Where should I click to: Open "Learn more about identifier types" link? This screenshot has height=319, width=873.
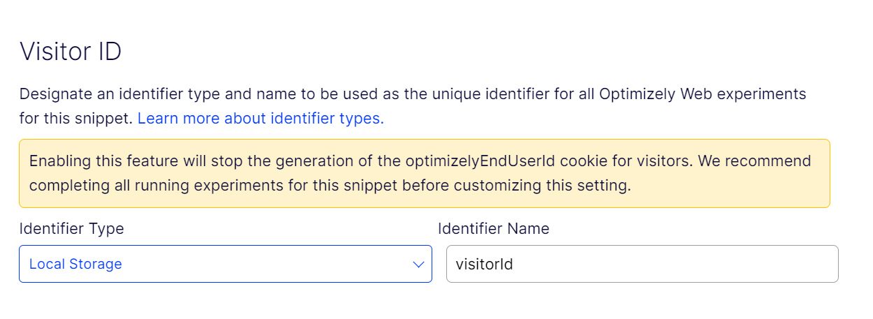point(260,118)
